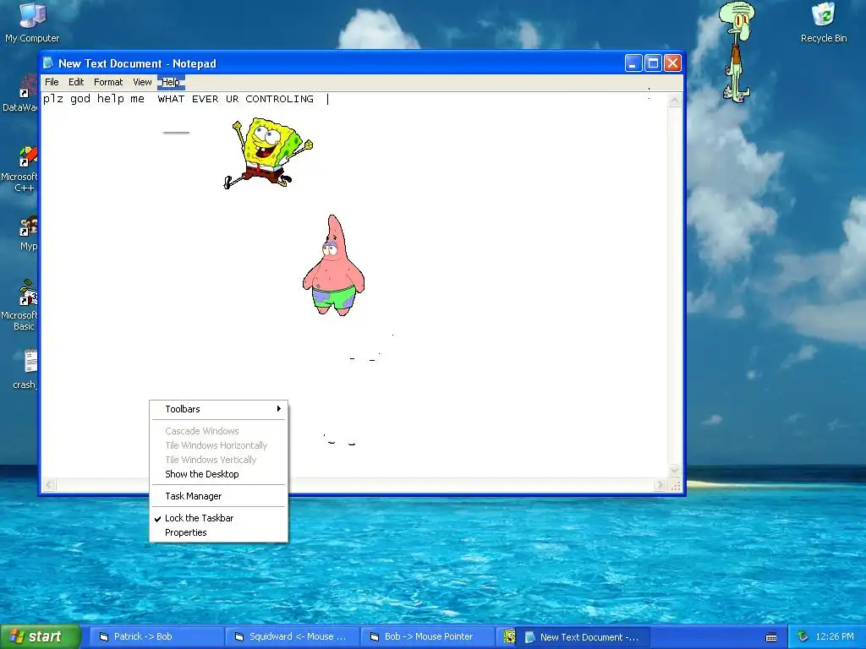This screenshot has height=649, width=866.
Task: Expand the Toolbars submenu
Action: click(219, 409)
